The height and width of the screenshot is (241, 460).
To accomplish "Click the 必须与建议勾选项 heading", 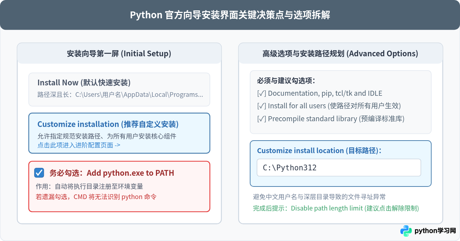I will pyautogui.click(x=286, y=80).
